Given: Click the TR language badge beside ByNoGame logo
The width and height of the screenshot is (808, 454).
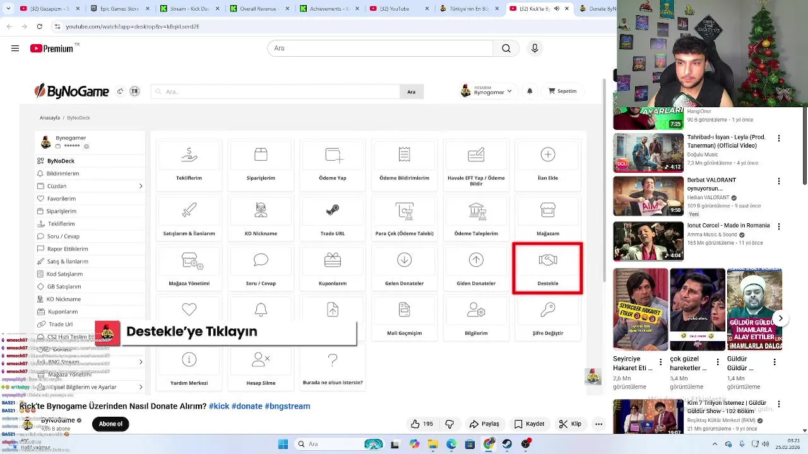Looking at the screenshot, I should [134, 91].
